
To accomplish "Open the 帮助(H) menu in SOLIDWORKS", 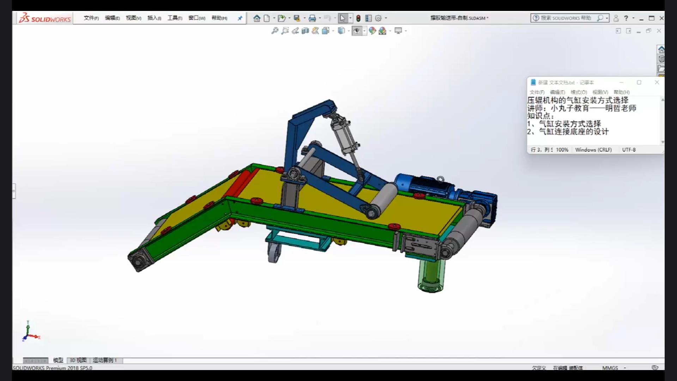I will (219, 18).
